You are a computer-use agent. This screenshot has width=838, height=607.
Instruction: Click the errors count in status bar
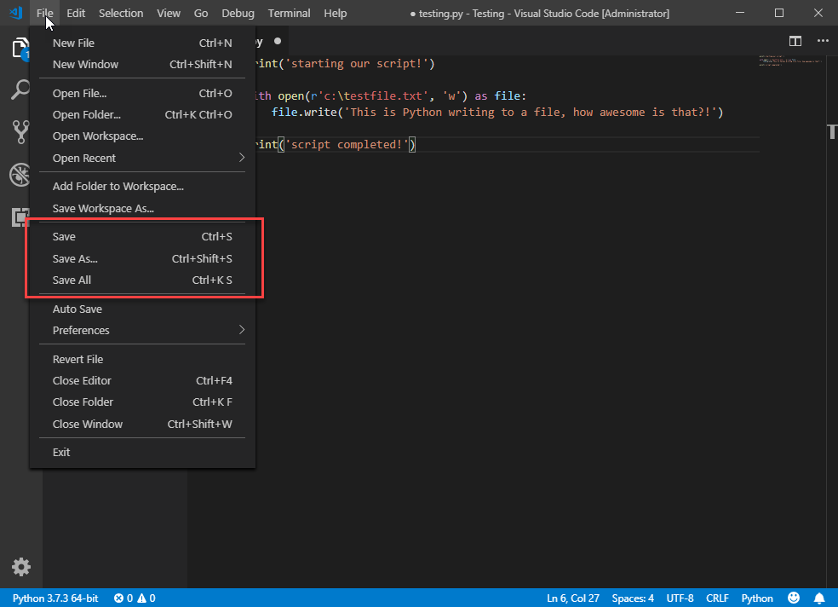(x=123, y=598)
